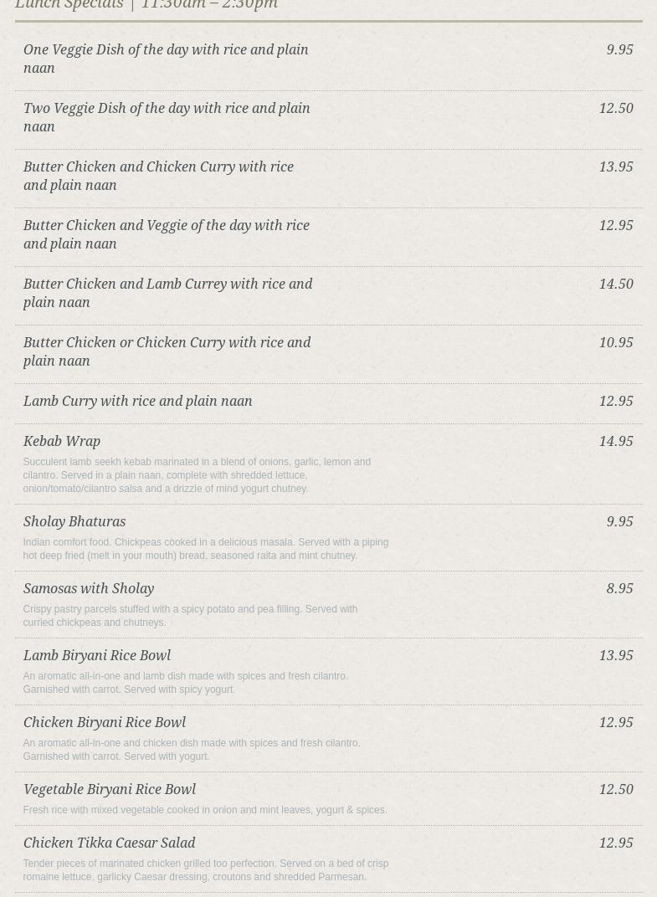Click the 8.95 price for Samosas
This screenshot has height=897, width=657.
pyautogui.click(x=619, y=589)
